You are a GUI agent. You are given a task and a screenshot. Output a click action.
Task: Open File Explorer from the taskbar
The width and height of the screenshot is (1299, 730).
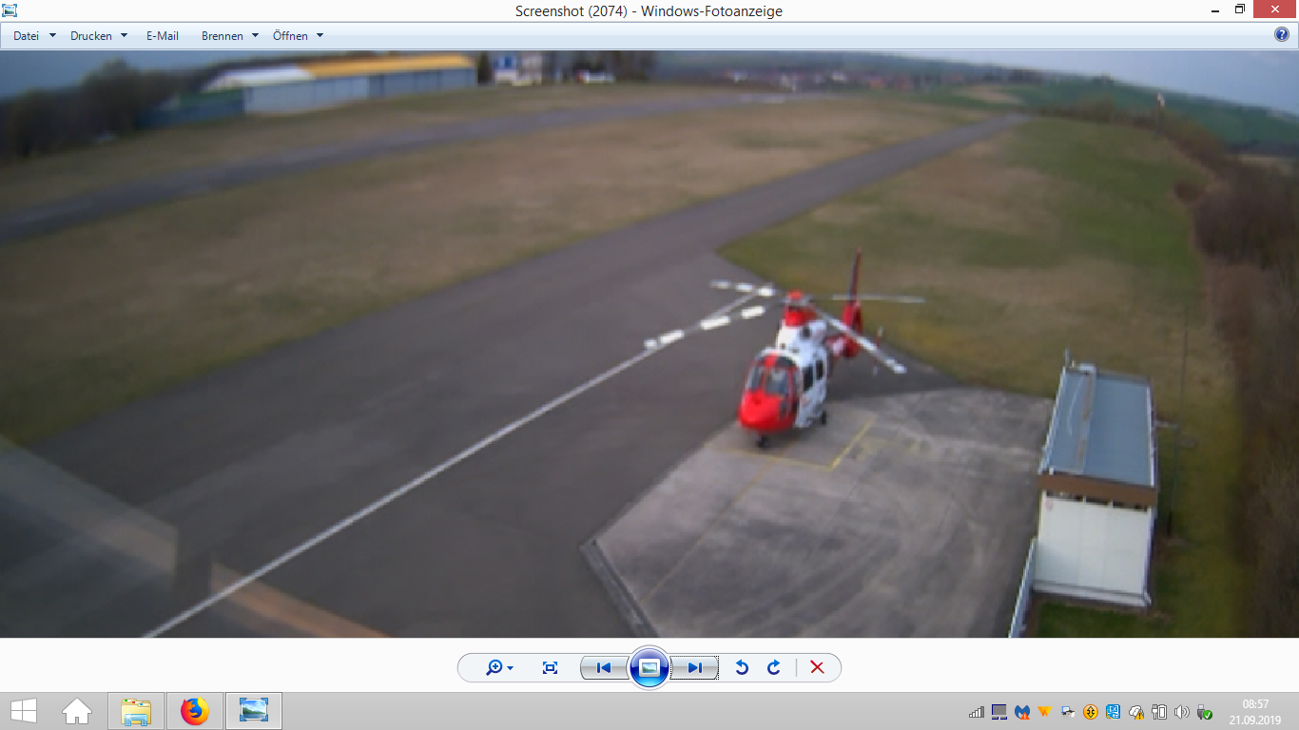click(x=136, y=711)
